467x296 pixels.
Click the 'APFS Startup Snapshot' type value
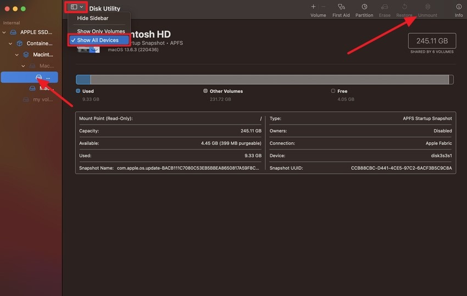[x=427, y=119]
